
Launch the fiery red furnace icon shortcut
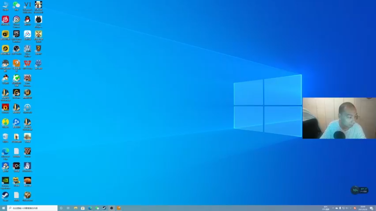point(5,108)
